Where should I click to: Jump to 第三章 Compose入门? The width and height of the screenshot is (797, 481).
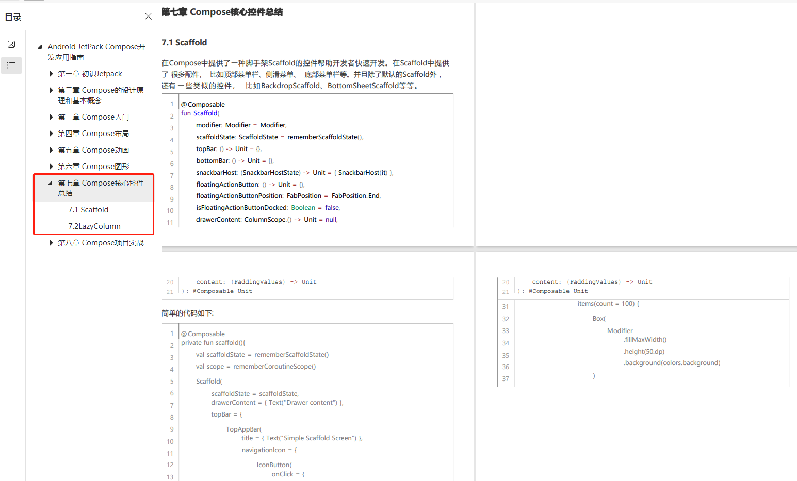point(93,117)
